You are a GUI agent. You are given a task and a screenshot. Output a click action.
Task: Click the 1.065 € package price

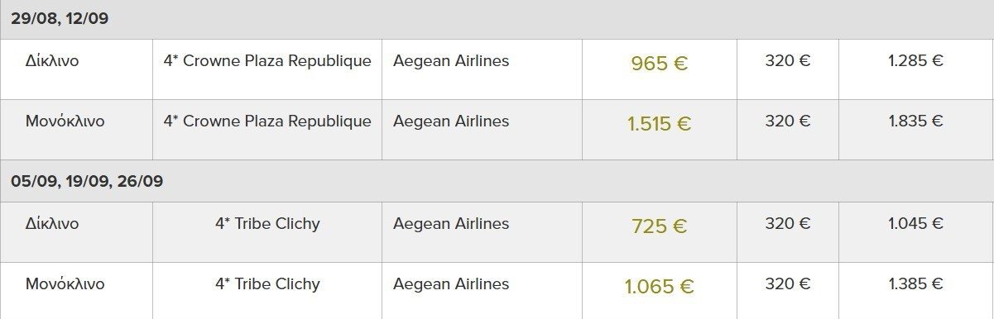pos(660,287)
